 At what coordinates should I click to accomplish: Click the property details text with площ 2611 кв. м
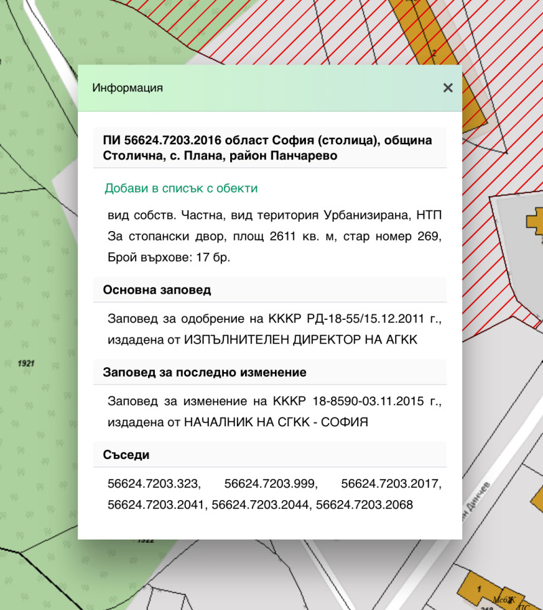tap(274, 237)
